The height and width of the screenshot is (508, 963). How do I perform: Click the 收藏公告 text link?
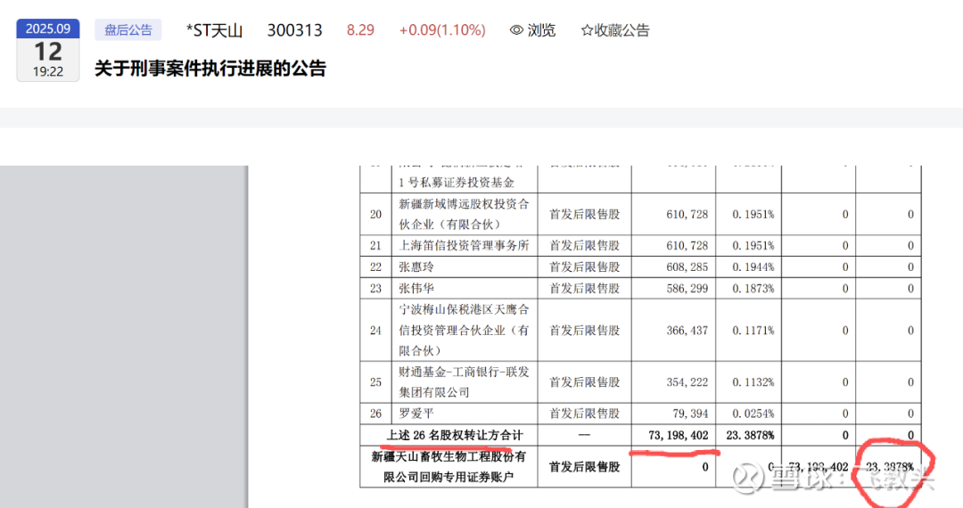click(x=621, y=30)
